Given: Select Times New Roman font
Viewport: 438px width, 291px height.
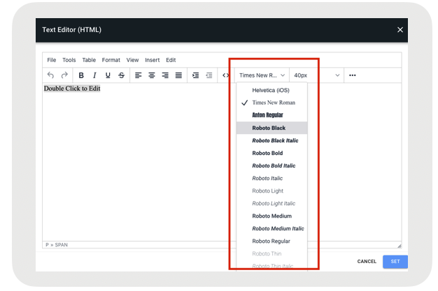Looking at the screenshot, I should [271, 103].
